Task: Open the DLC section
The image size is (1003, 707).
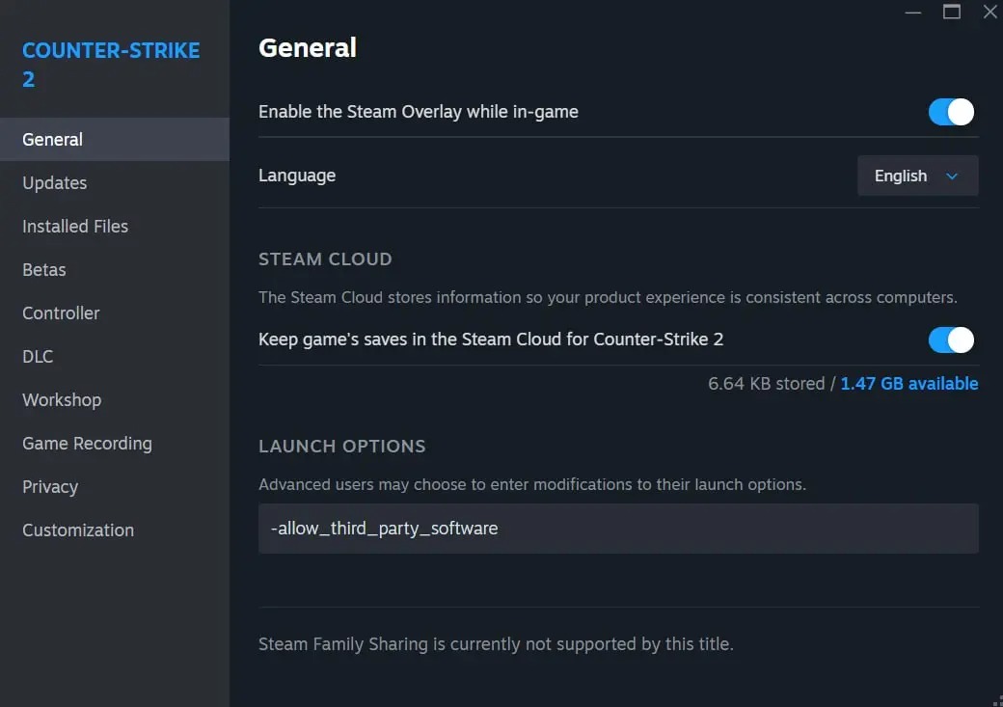Action: (x=38, y=356)
